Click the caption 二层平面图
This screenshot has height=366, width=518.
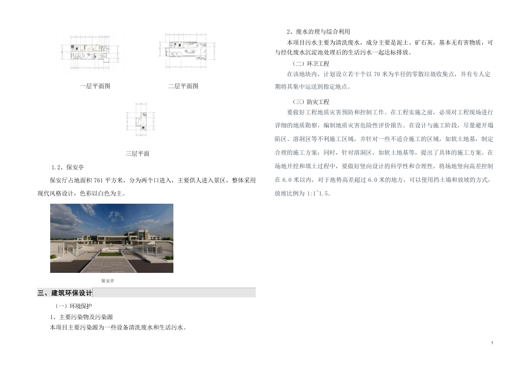click(184, 86)
